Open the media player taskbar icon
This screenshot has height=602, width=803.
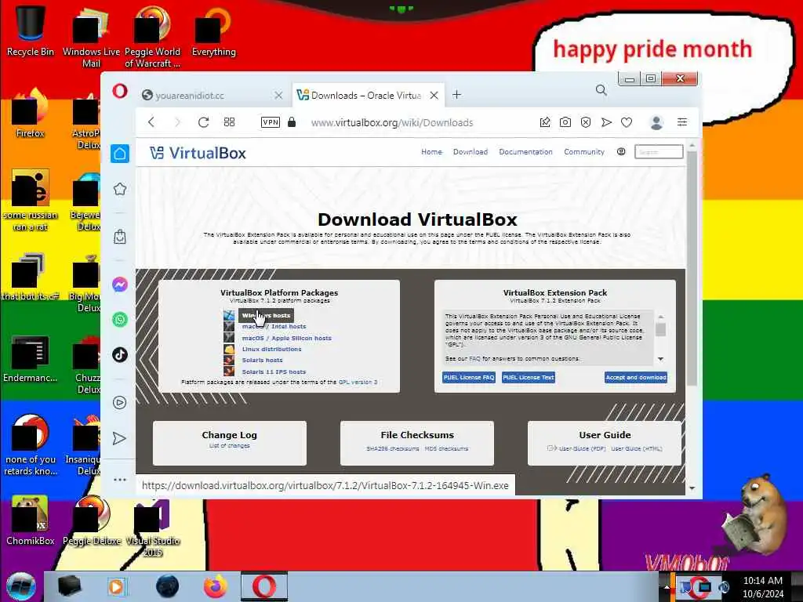point(116,586)
